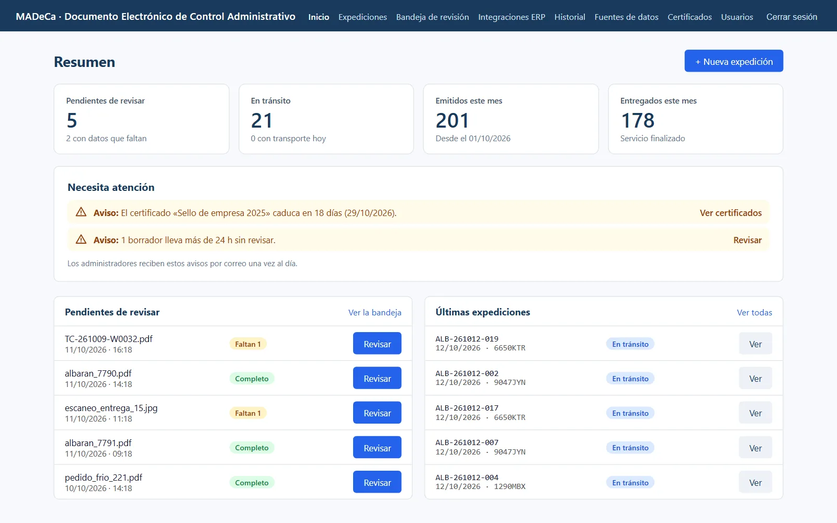Click file name albaran_7791.pdf
The height and width of the screenshot is (523, 837).
98,443
